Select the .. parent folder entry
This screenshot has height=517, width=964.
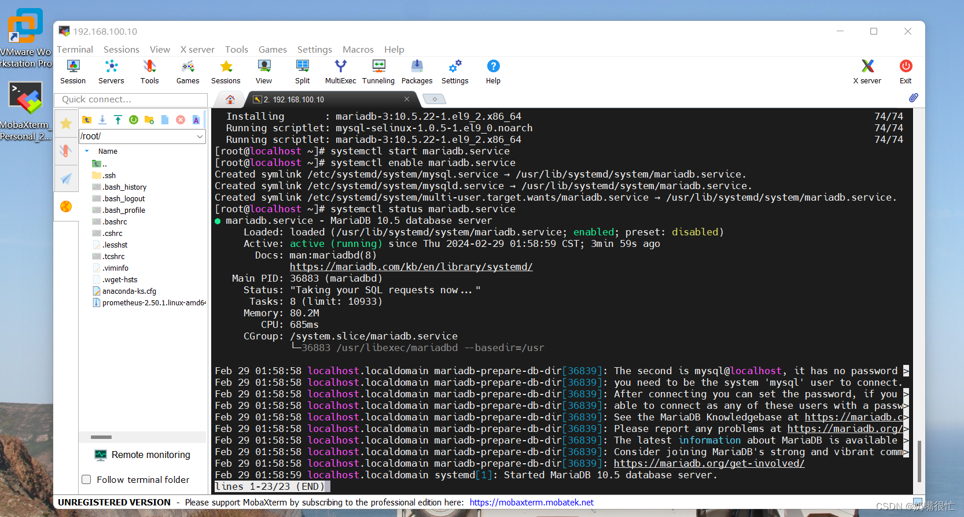click(x=100, y=164)
